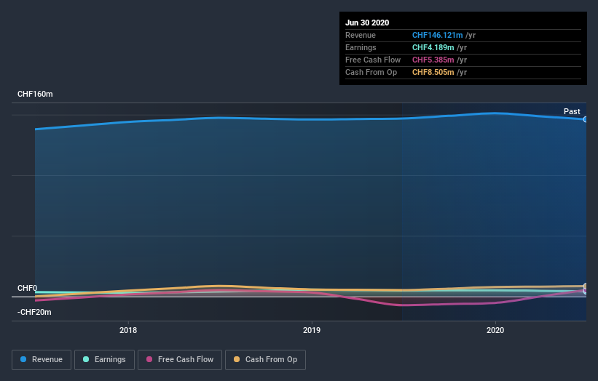Screen dimensions: 598x381
Task: Click the CHF146.121m revenue value
Action: point(437,35)
